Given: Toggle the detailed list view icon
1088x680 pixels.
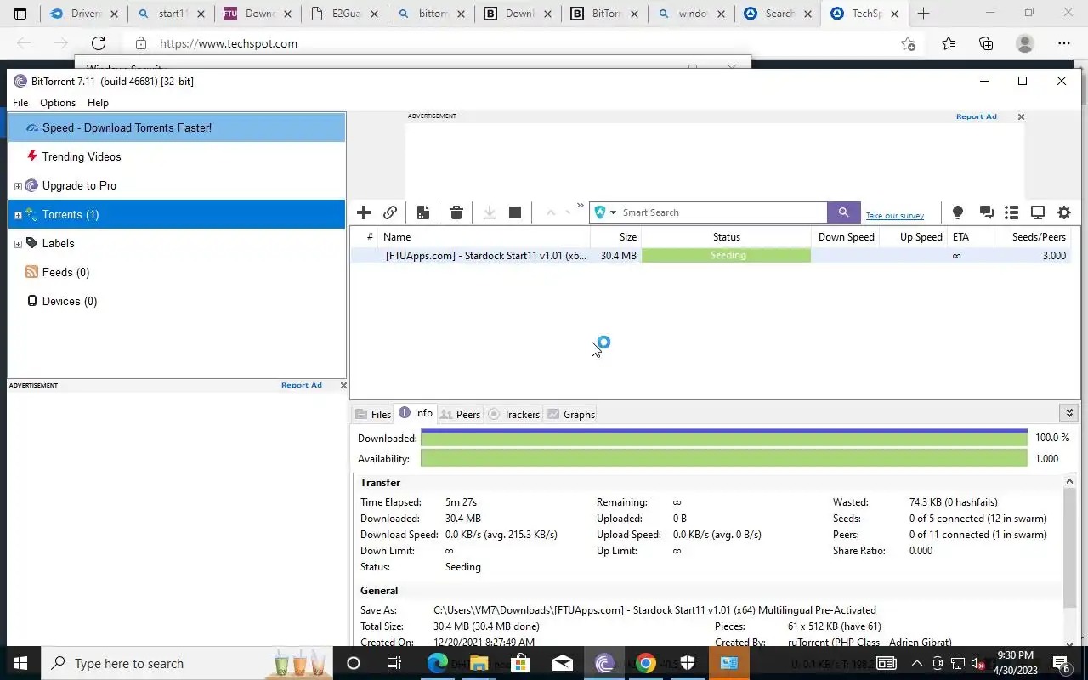Looking at the screenshot, I should coord(1011,212).
